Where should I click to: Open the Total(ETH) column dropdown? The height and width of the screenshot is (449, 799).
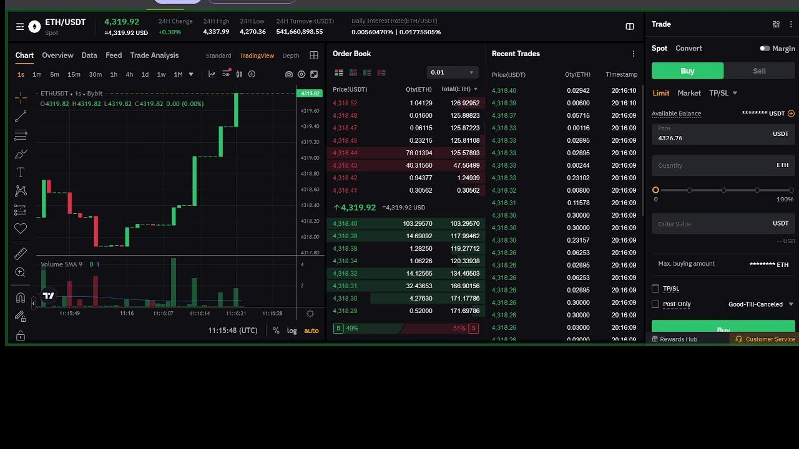[476, 89]
